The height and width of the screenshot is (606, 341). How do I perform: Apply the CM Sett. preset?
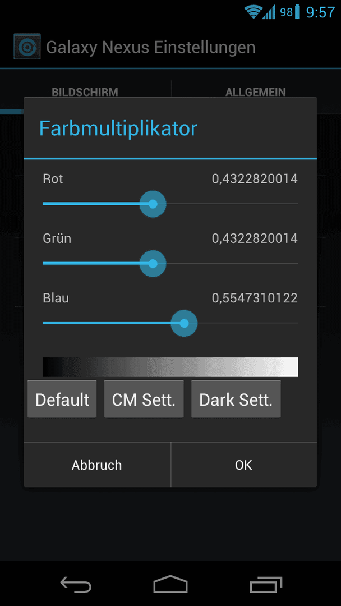144,400
